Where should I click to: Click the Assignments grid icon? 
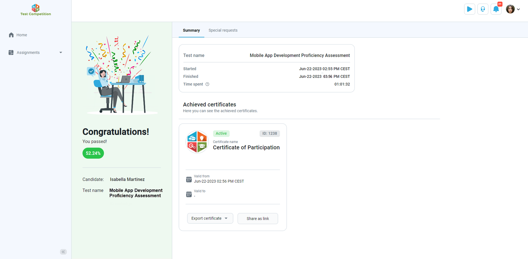[x=11, y=52]
